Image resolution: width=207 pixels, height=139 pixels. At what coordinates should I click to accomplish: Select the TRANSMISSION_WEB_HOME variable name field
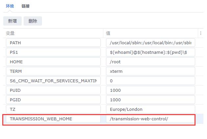[53, 119]
